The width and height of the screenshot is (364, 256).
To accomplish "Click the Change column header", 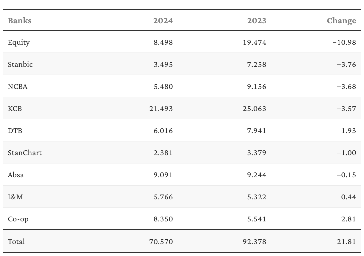I will pyautogui.click(x=341, y=21).
